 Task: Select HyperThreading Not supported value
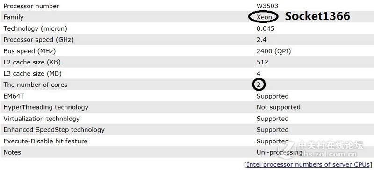[278, 107]
